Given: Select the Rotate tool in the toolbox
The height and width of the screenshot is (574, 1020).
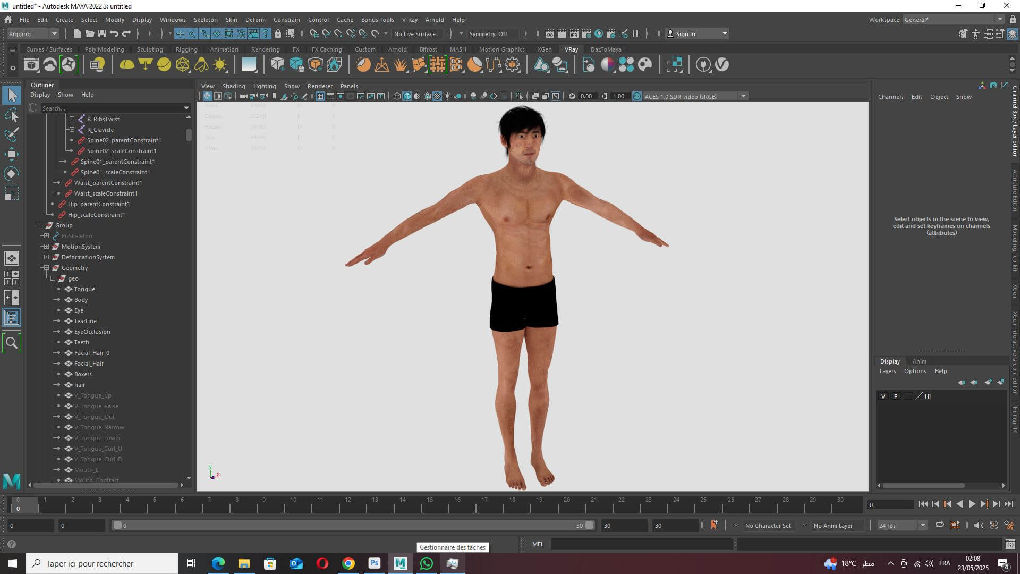Looking at the screenshot, I should (11, 174).
